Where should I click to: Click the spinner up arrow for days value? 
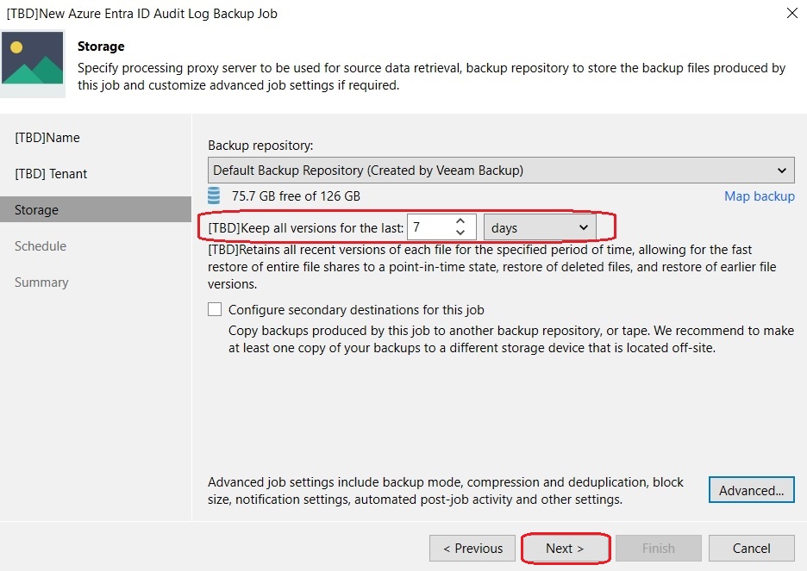[460, 221]
